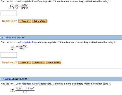Image resolution: width=122 pixels, height=95 pixels.
Task: Click the cos(x) − 1 limit expression
Action: (22, 90)
